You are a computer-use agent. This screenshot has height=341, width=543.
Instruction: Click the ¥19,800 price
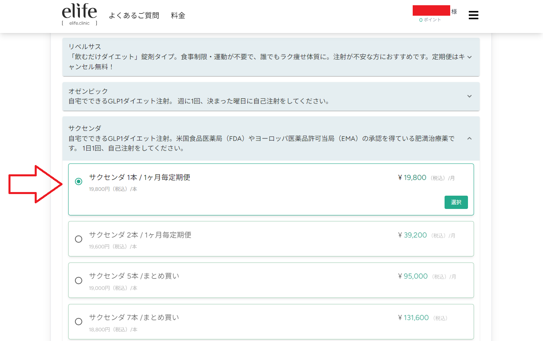point(412,178)
